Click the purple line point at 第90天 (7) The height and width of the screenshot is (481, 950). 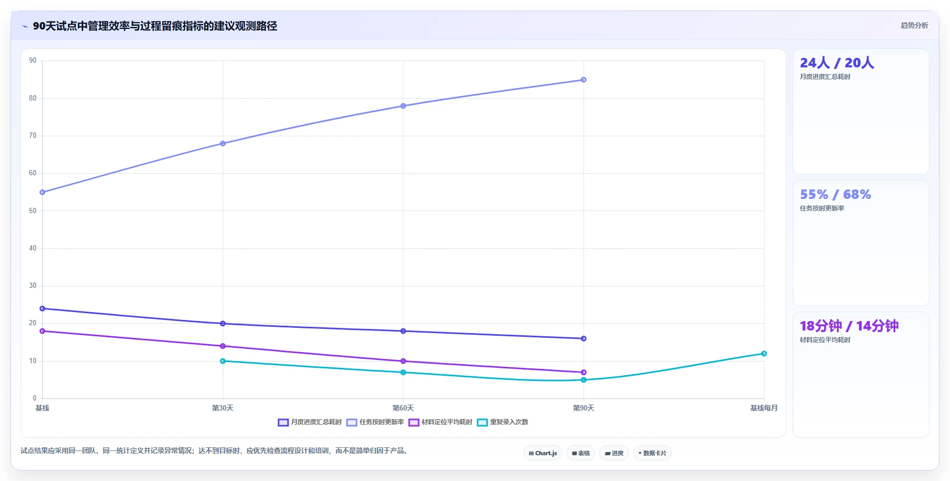pos(583,373)
